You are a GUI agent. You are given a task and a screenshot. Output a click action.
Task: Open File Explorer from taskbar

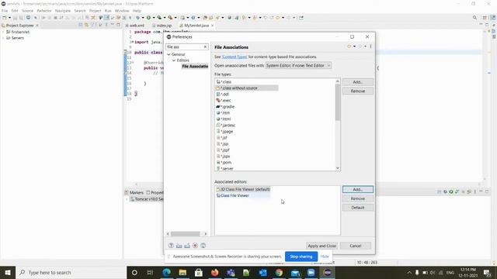[182, 272]
